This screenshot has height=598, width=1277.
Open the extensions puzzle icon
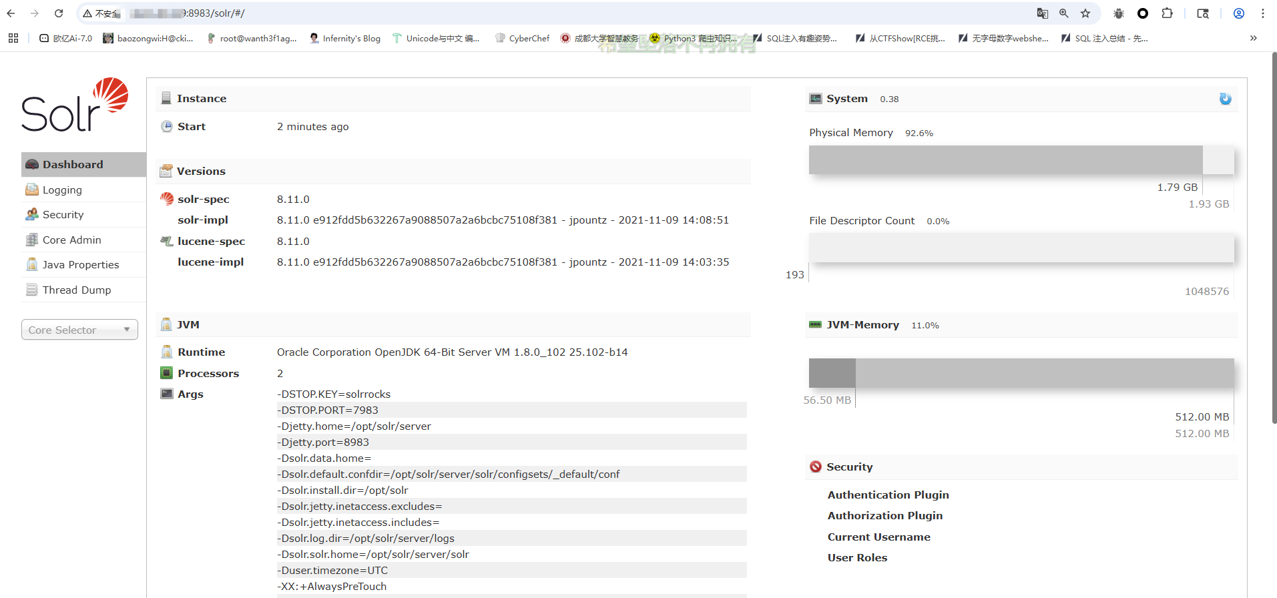point(1167,13)
